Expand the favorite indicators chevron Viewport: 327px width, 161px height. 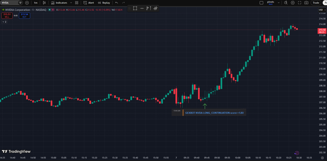[x=71, y=3]
